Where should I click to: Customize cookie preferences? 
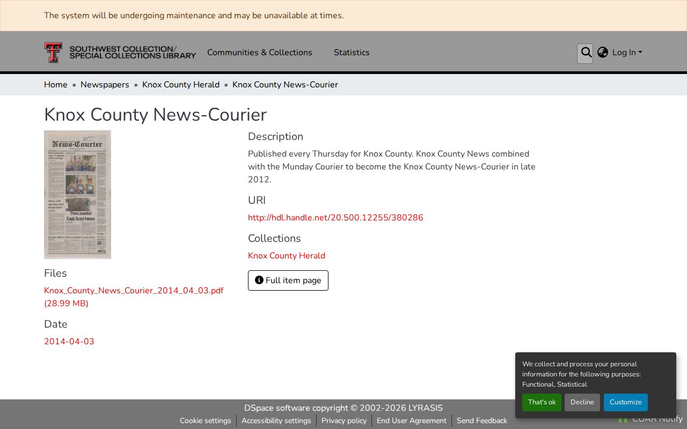626,402
